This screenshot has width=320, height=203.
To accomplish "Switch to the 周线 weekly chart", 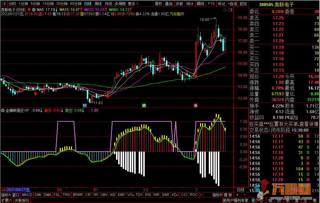I will pyautogui.click(x=98, y=4).
